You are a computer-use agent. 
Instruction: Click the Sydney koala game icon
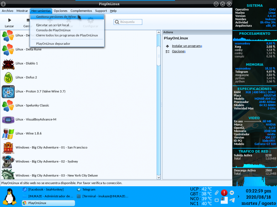8,162
